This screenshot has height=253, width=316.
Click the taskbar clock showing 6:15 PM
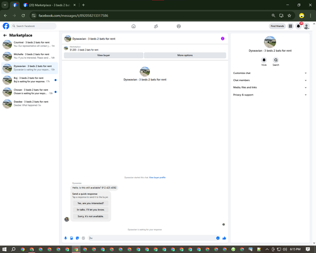[x=295, y=249]
